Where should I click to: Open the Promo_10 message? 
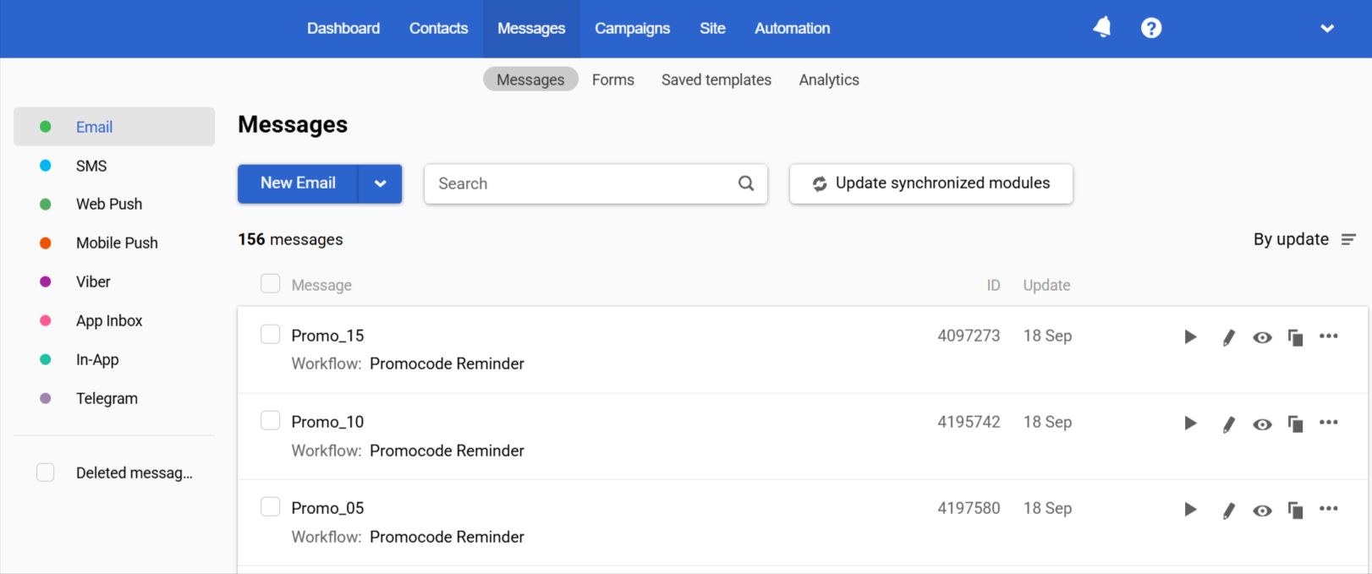(x=327, y=422)
